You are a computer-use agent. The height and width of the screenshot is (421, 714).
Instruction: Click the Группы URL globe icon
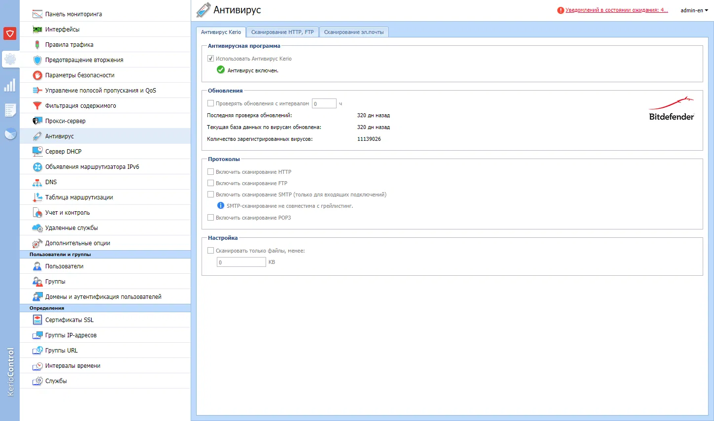click(x=37, y=351)
